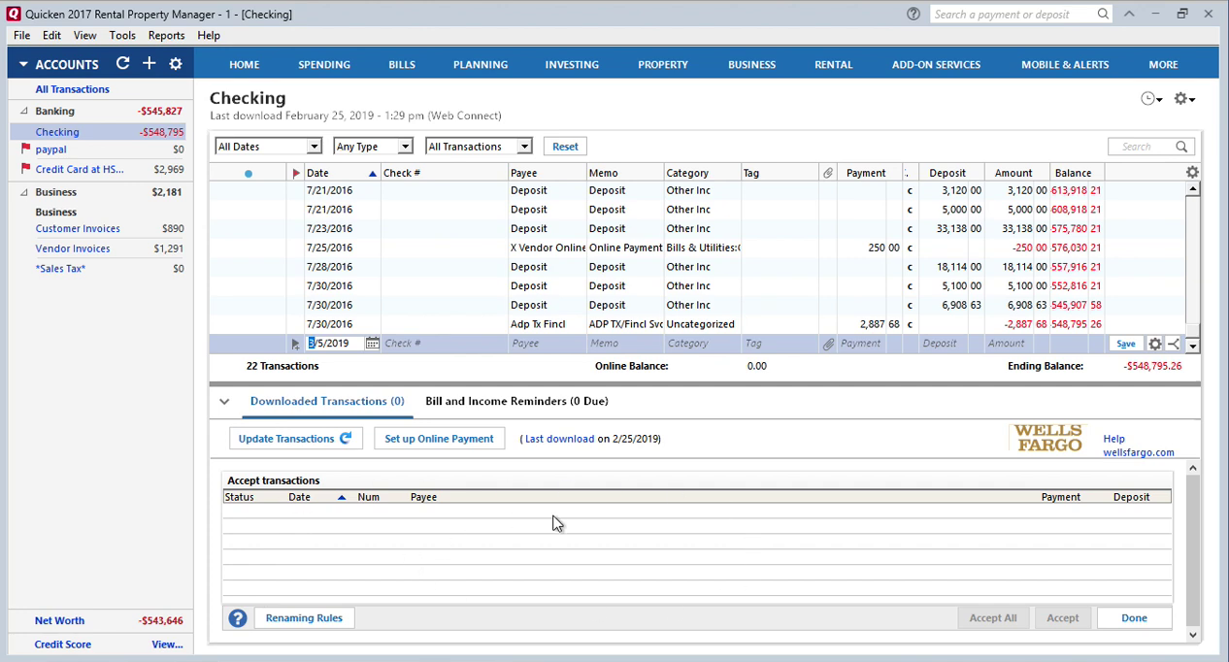Click the Net Worth entry in sidebar
This screenshot has width=1229, height=662.
click(x=59, y=621)
